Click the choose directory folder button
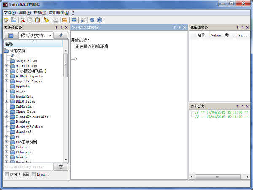 (x=11, y=35)
